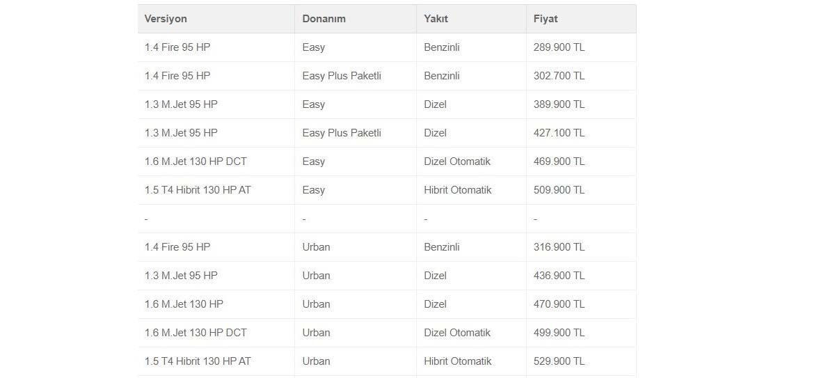Select the 316.900 TL price cell
The image size is (835, 378).
(559, 247)
